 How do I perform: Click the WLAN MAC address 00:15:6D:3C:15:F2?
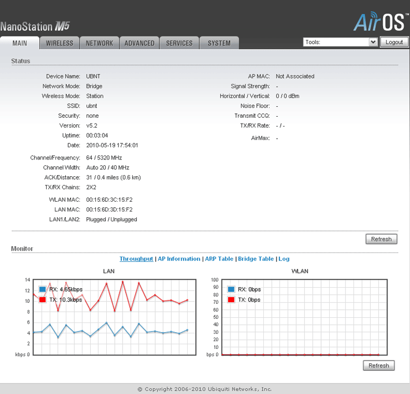pos(109,200)
